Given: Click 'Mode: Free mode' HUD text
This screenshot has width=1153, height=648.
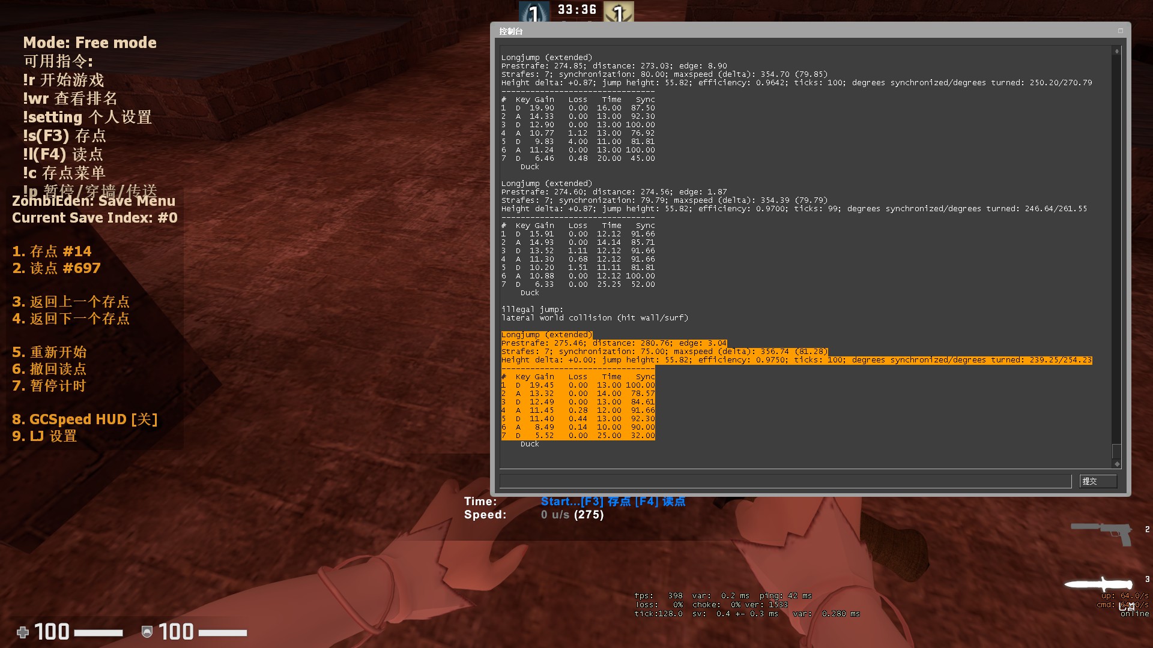Looking at the screenshot, I should click(x=89, y=43).
